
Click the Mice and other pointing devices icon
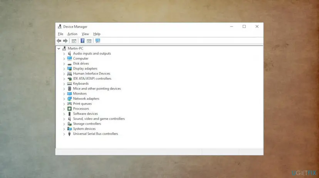[x=70, y=89]
